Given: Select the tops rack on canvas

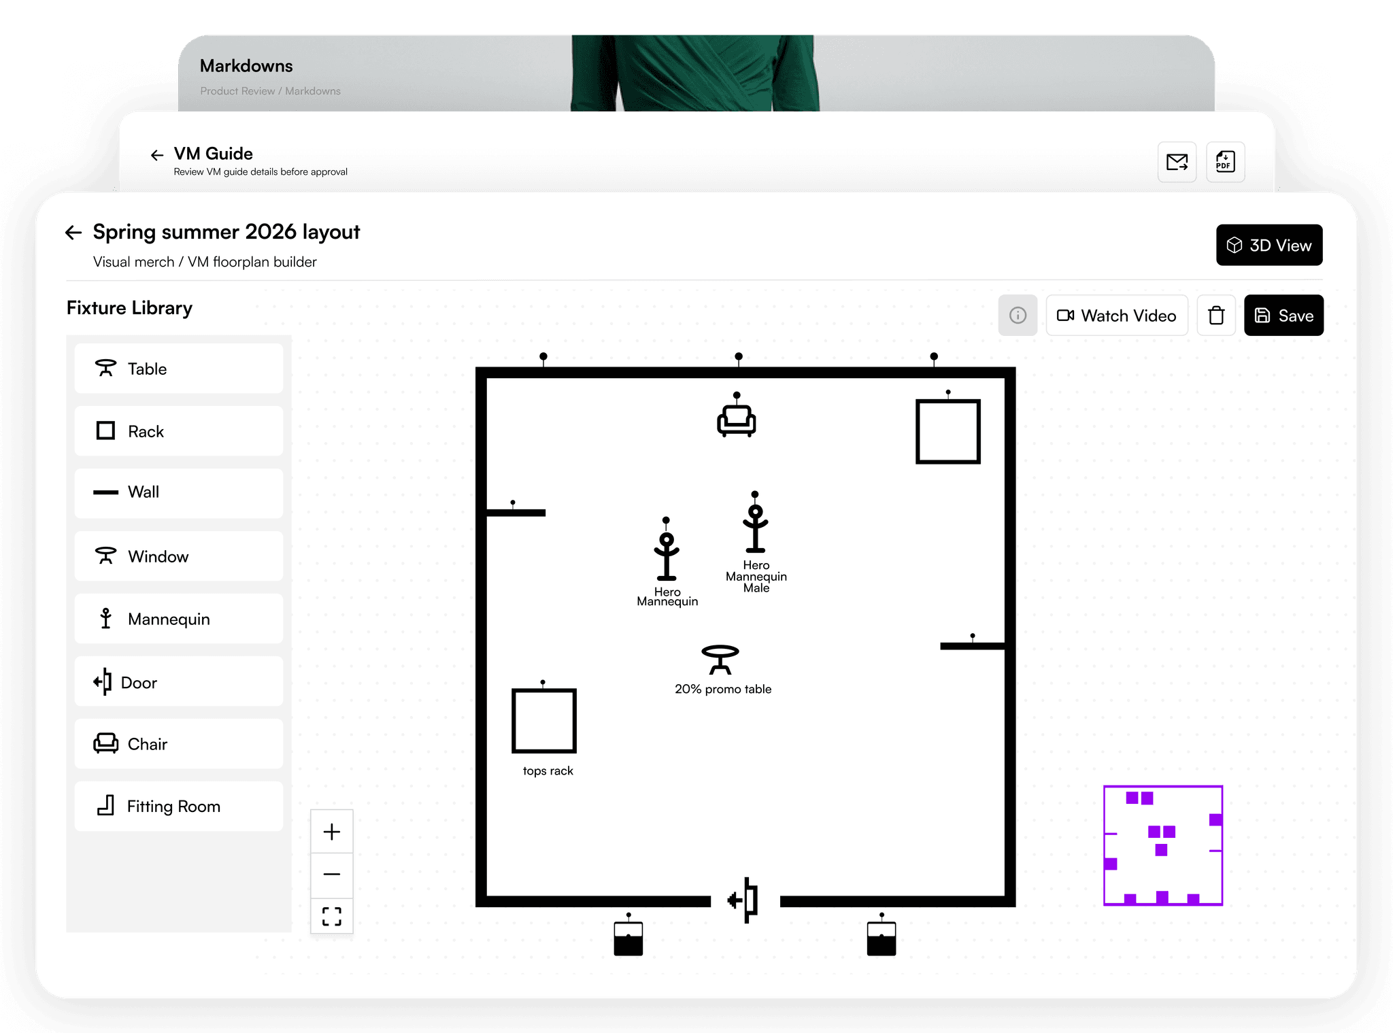Looking at the screenshot, I should (x=543, y=721).
